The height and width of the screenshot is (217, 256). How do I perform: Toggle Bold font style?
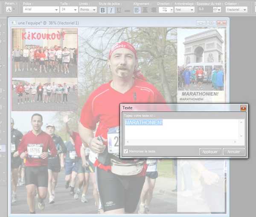point(103,10)
